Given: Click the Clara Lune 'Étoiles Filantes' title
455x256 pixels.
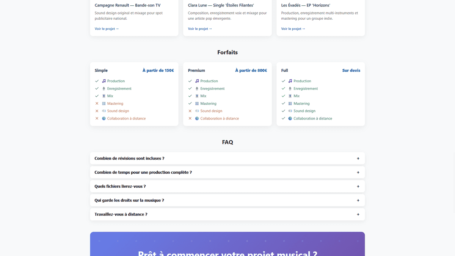Looking at the screenshot, I should click(221, 5).
